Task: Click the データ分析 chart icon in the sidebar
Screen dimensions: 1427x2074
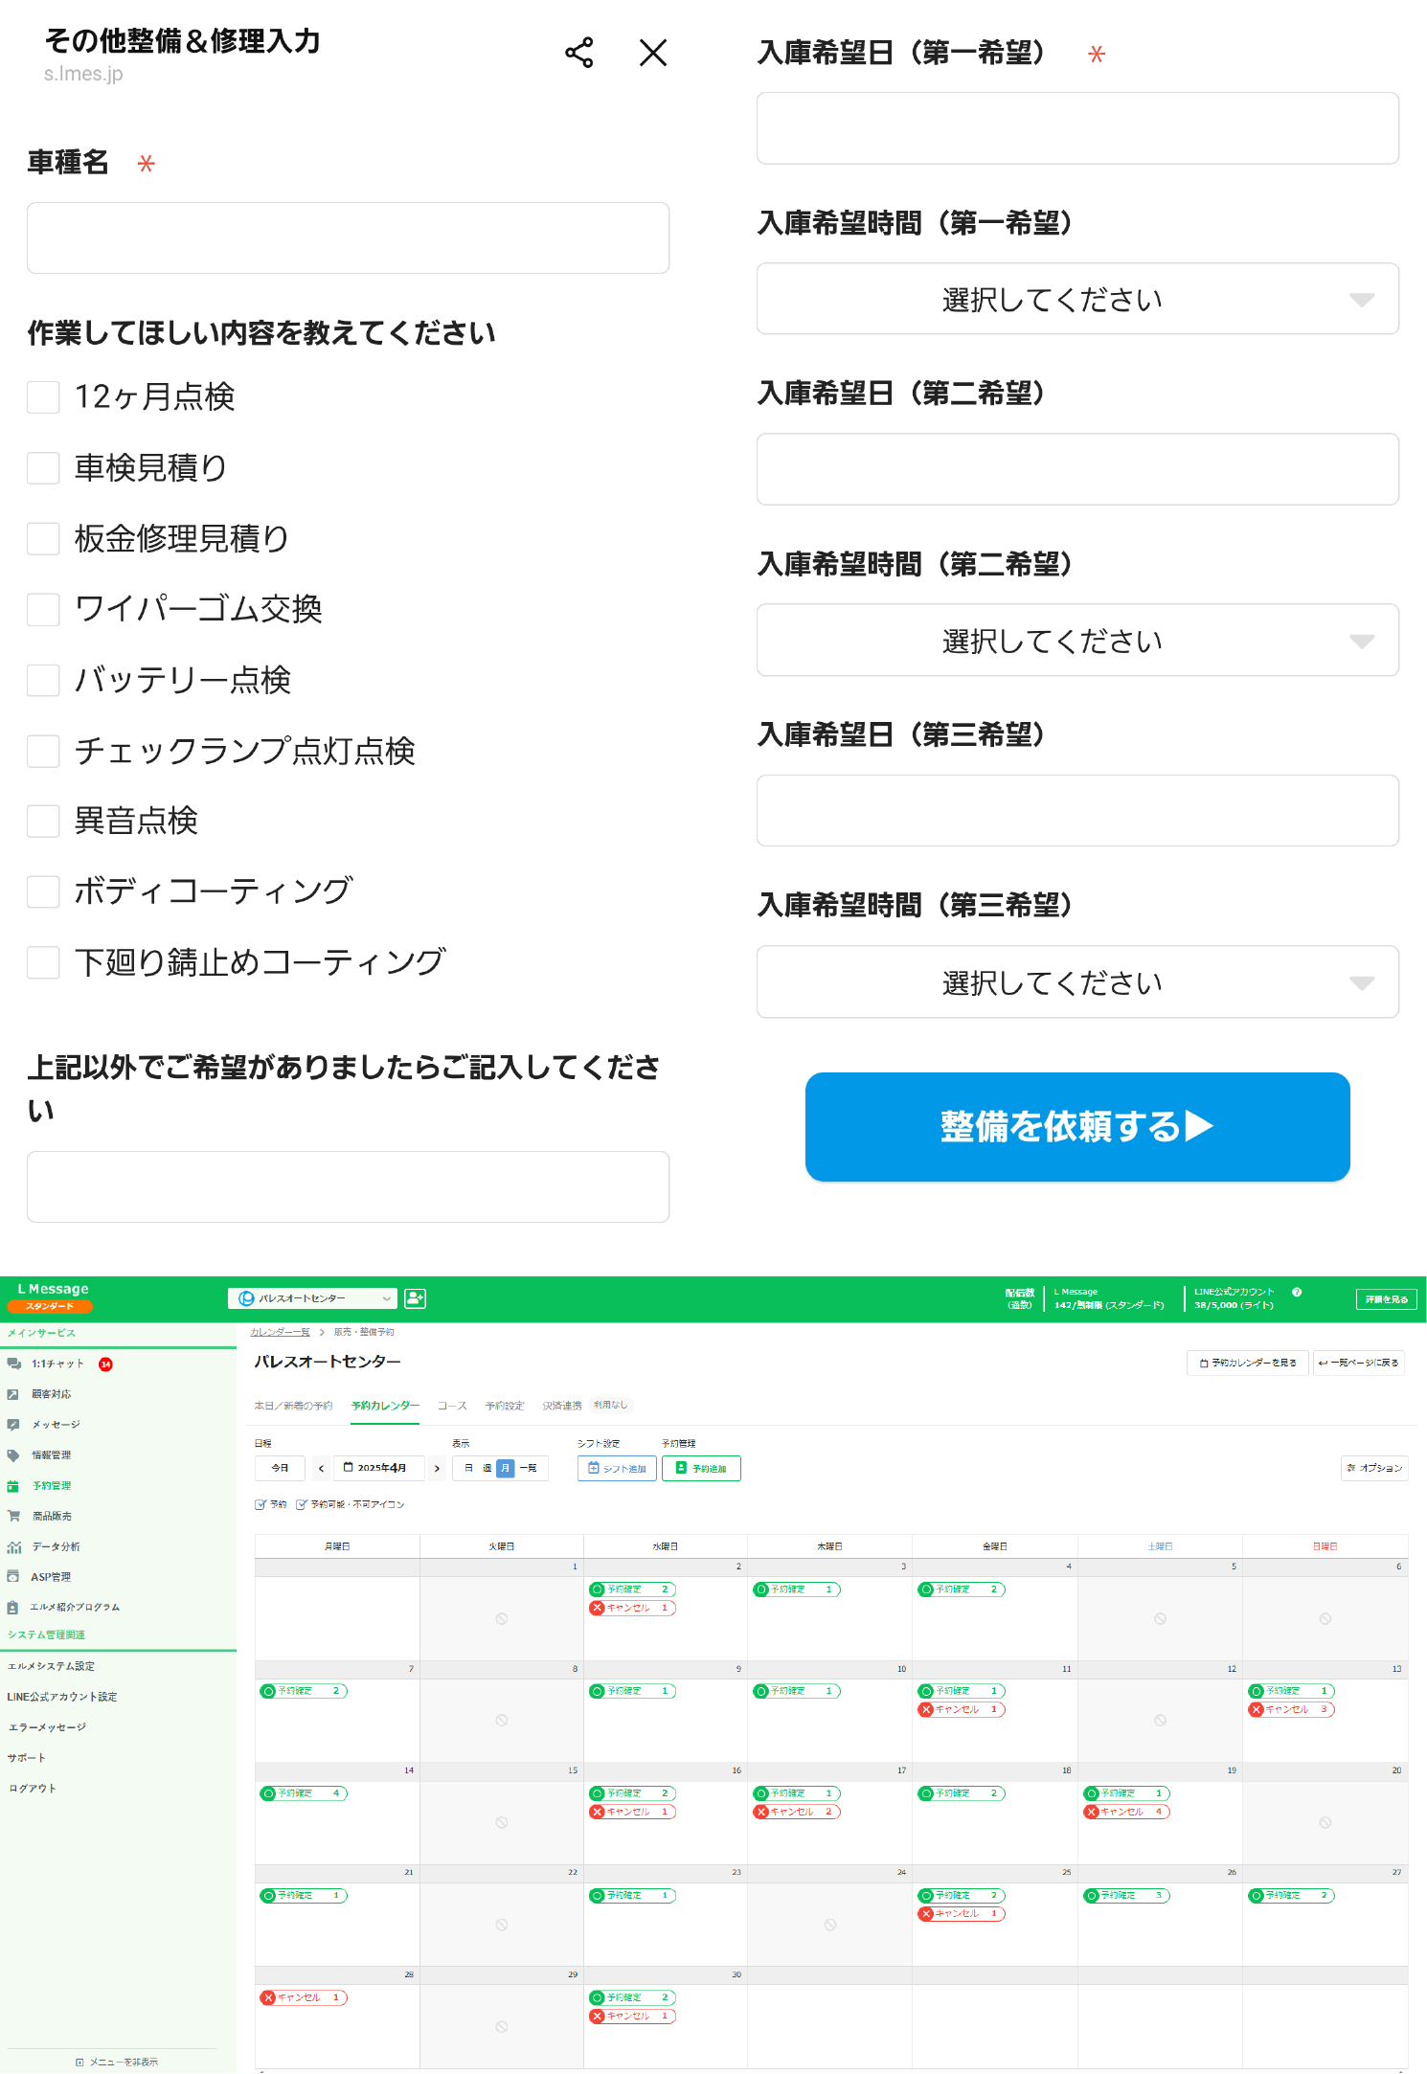Action: 13,1546
